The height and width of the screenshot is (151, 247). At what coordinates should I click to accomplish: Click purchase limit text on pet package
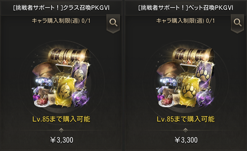pyautogui.click(x=185, y=21)
